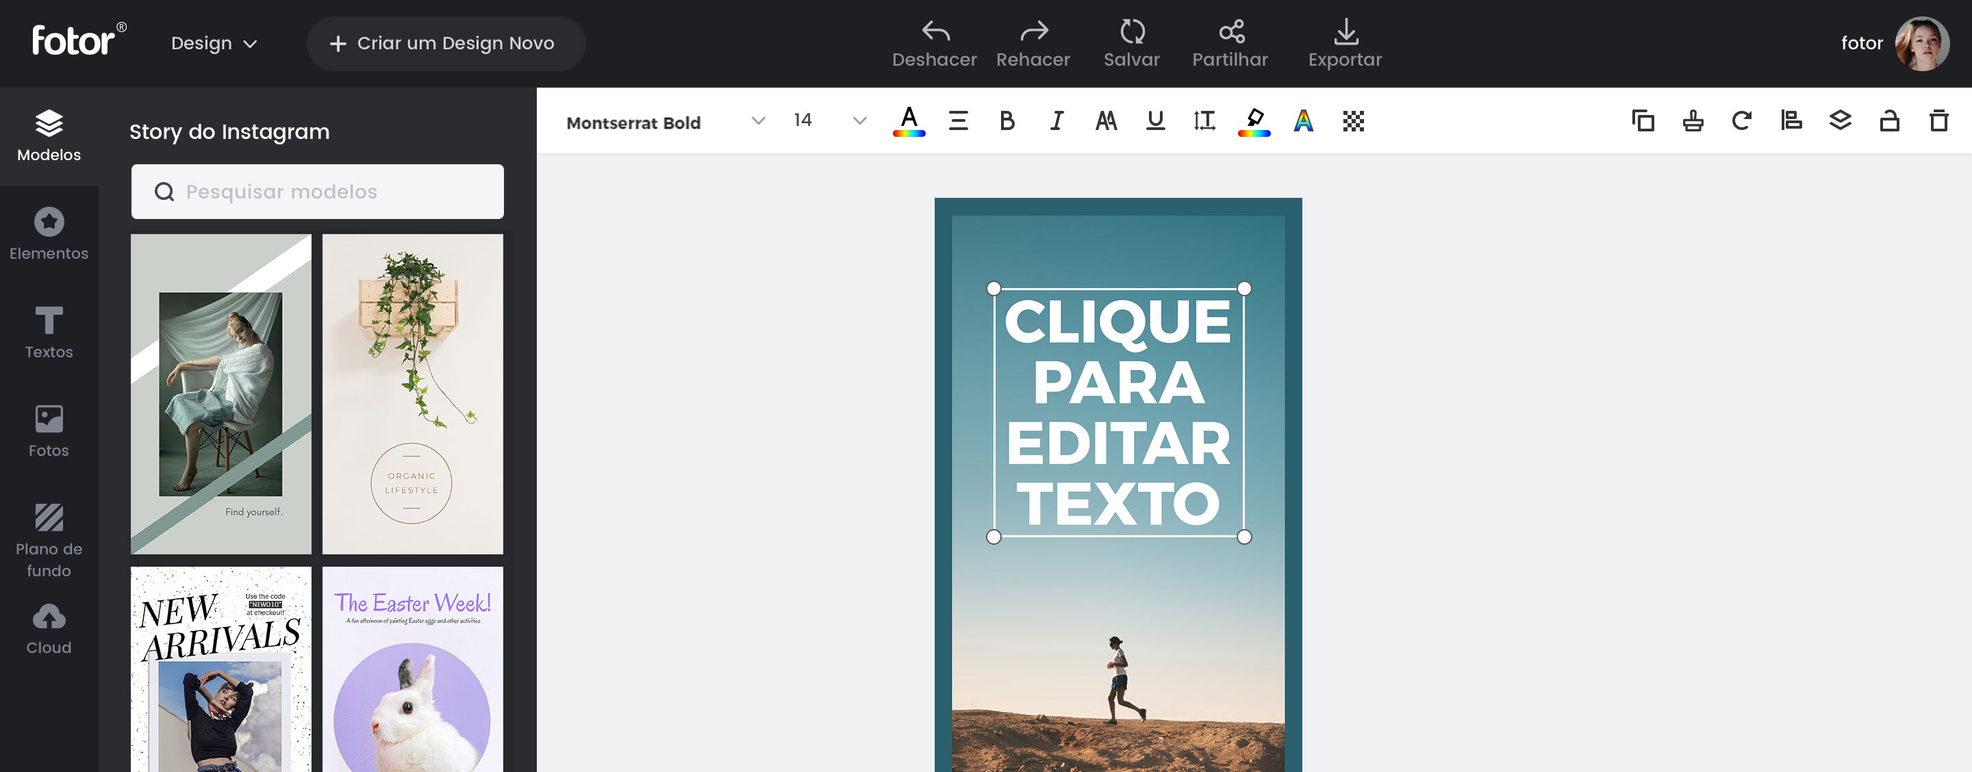
Task: Click the Deshacer undo arrow
Action: 935,32
